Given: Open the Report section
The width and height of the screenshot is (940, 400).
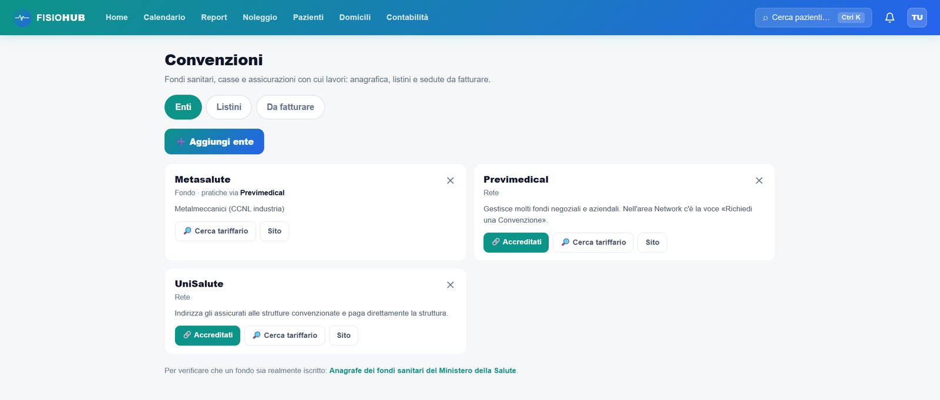Looking at the screenshot, I should 214,18.
